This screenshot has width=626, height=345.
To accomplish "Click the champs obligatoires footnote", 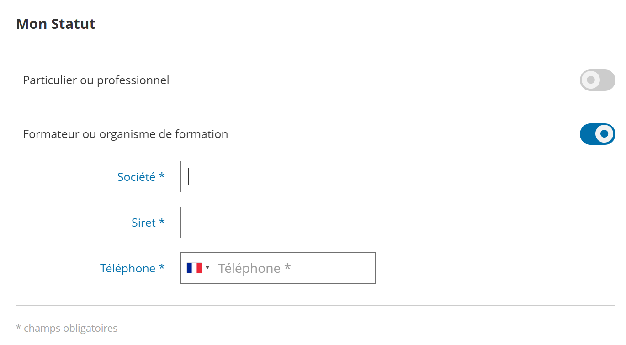I will (x=67, y=328).
